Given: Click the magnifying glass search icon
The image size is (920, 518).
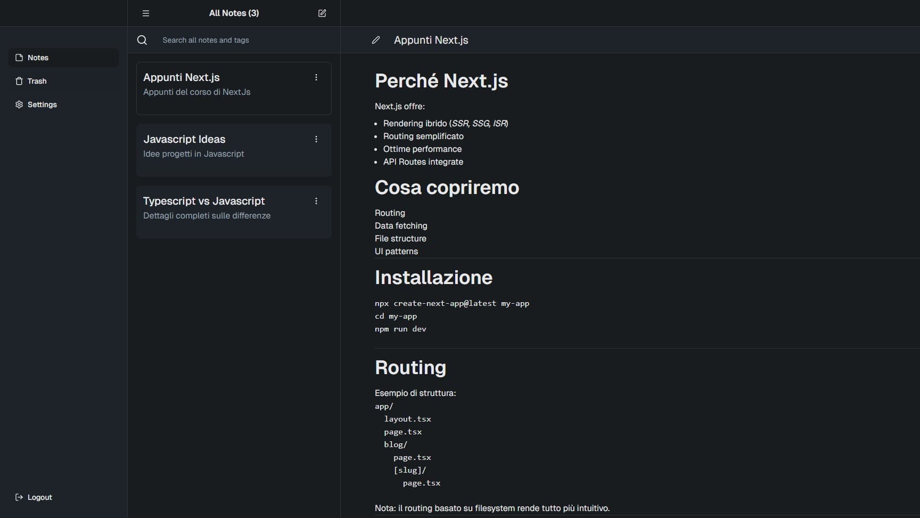Looking at the screenshot, I should [142, 40].
